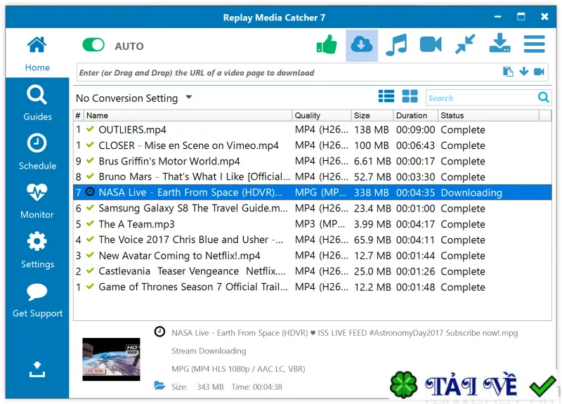Switch to list view layout
This screenshot has height=404, width=562.
386,96
